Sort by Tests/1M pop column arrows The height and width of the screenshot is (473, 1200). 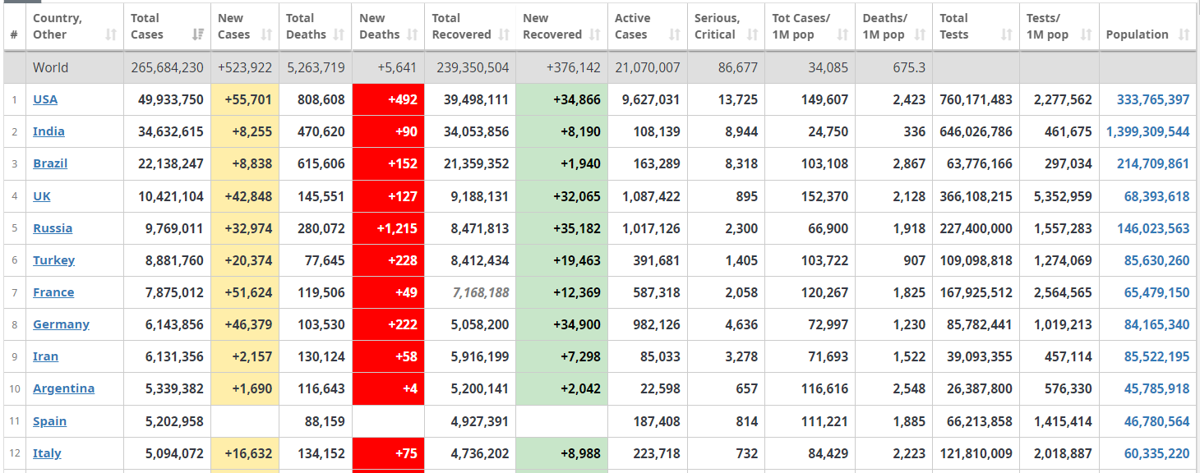pos(1087,34)
